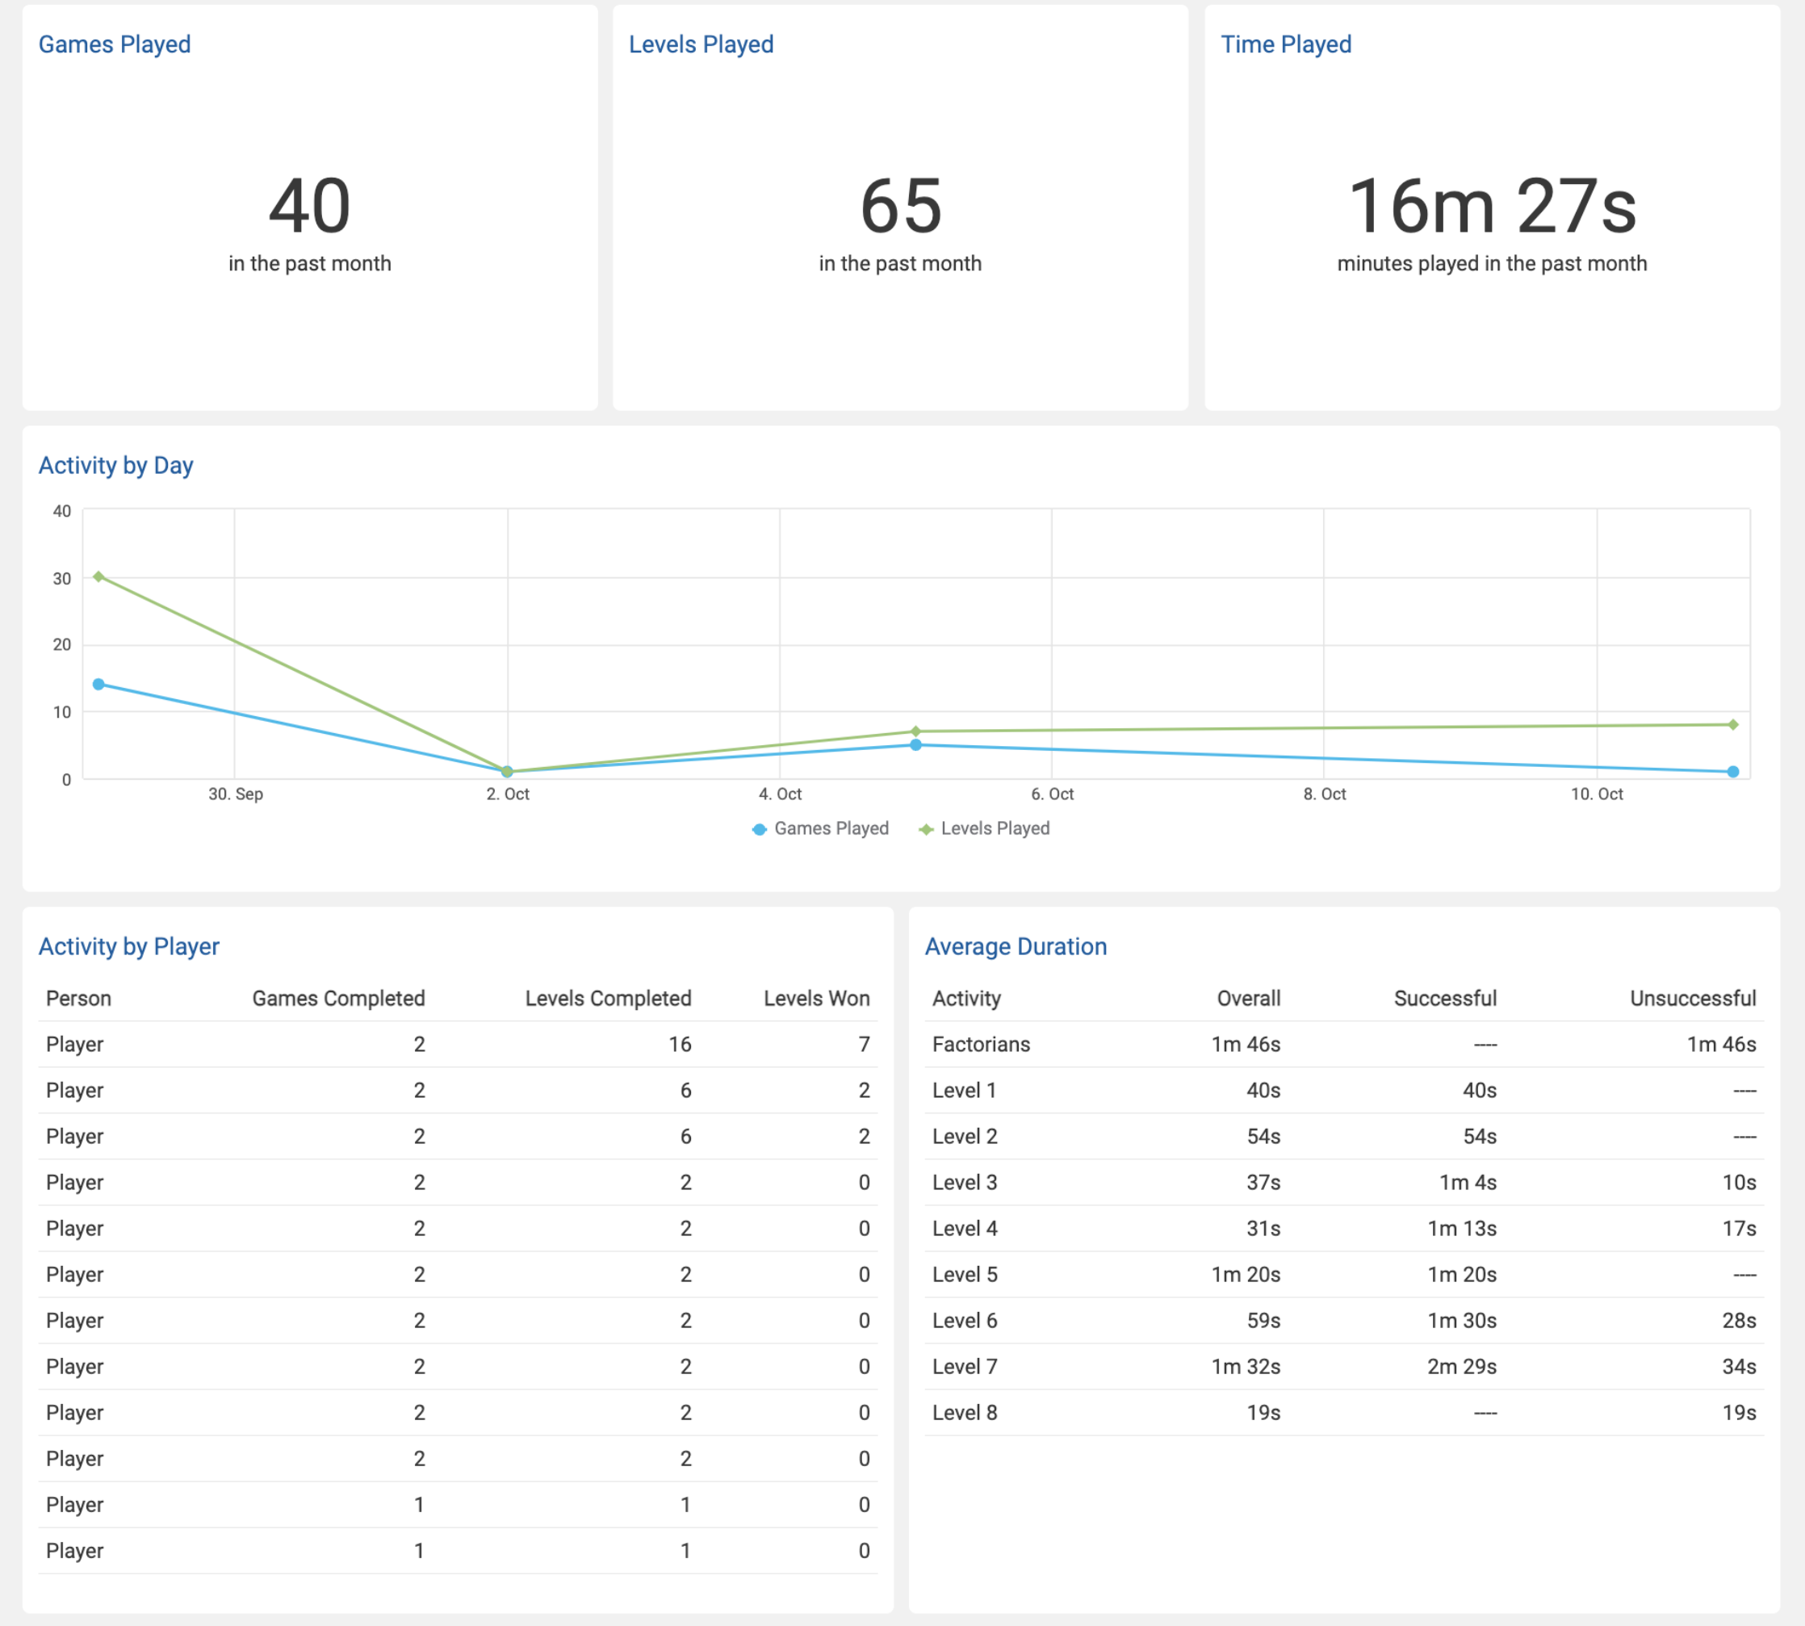This screenshot has width=1805, height=1626.
Task: Toggle the Levels Played legend entry
Action: [x=984, y=828]
